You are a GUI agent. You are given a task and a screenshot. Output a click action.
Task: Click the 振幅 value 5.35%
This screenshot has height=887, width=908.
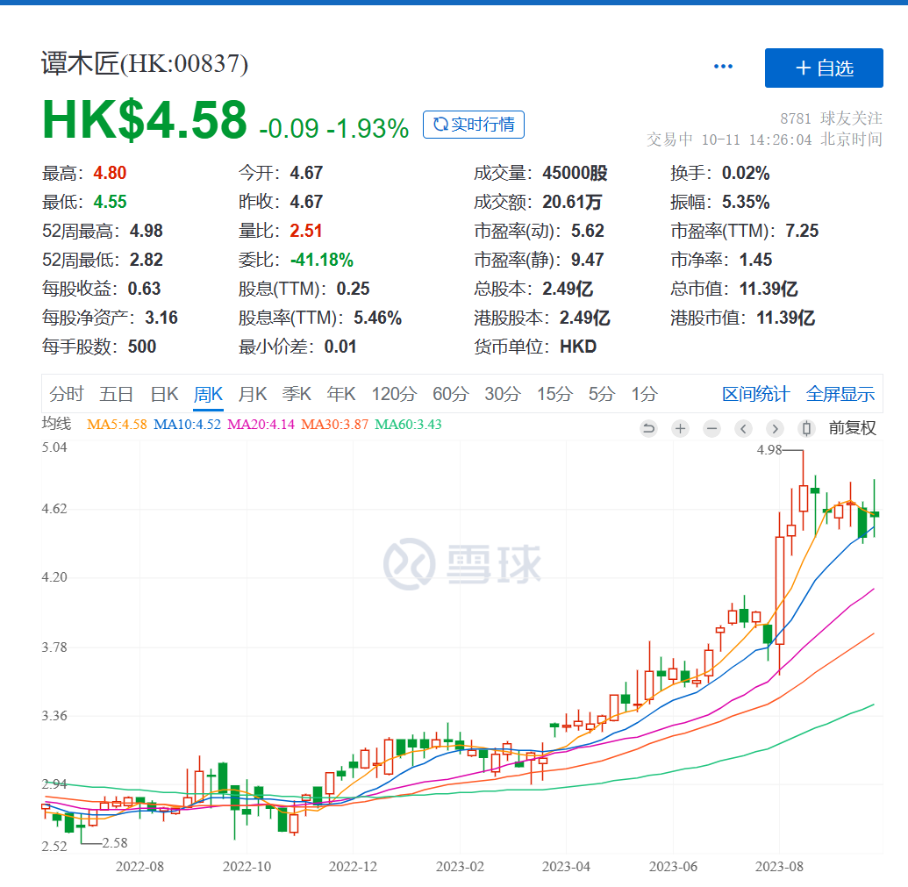(x=746, y=202)
